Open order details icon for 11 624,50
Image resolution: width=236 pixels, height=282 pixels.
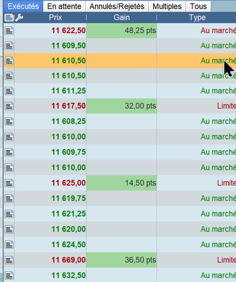tap(9, 245)
